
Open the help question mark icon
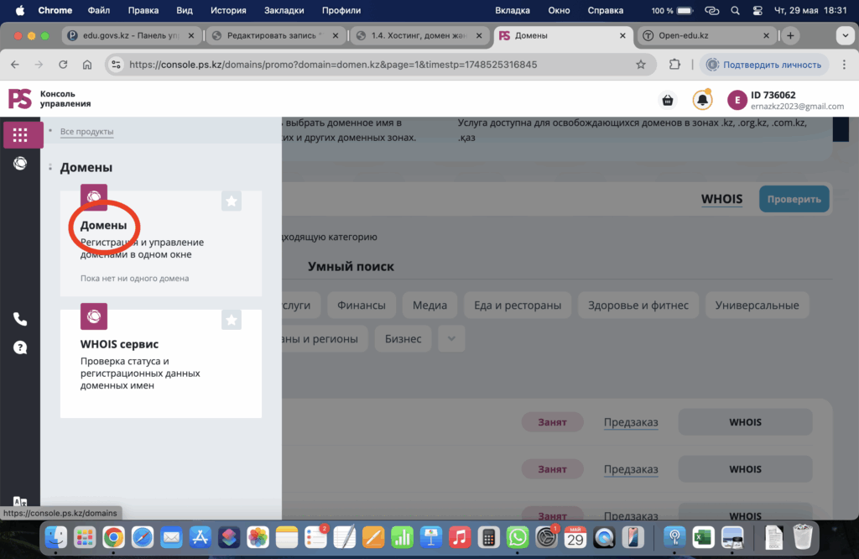pyautogui.click(x=20, y=347)
